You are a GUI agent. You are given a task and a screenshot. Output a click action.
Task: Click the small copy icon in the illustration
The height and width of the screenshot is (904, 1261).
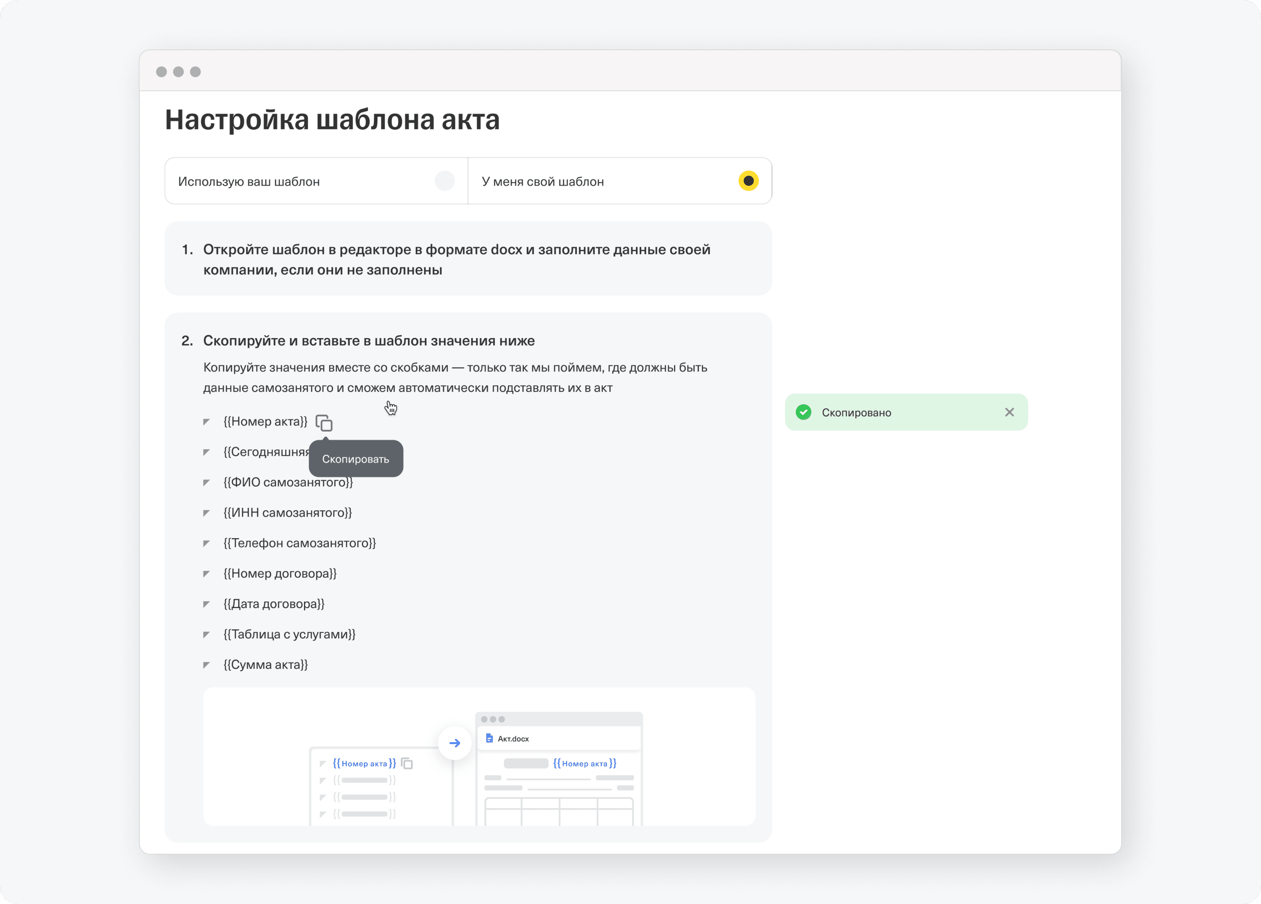coord(407,763)
